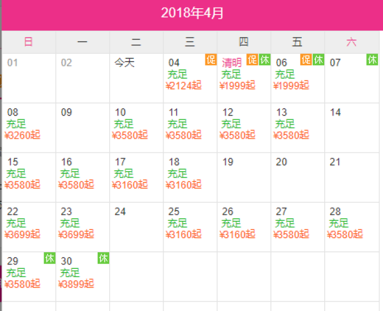Click unavailable date 21
The width and height of the screenshot is (383, 311).
352,178
